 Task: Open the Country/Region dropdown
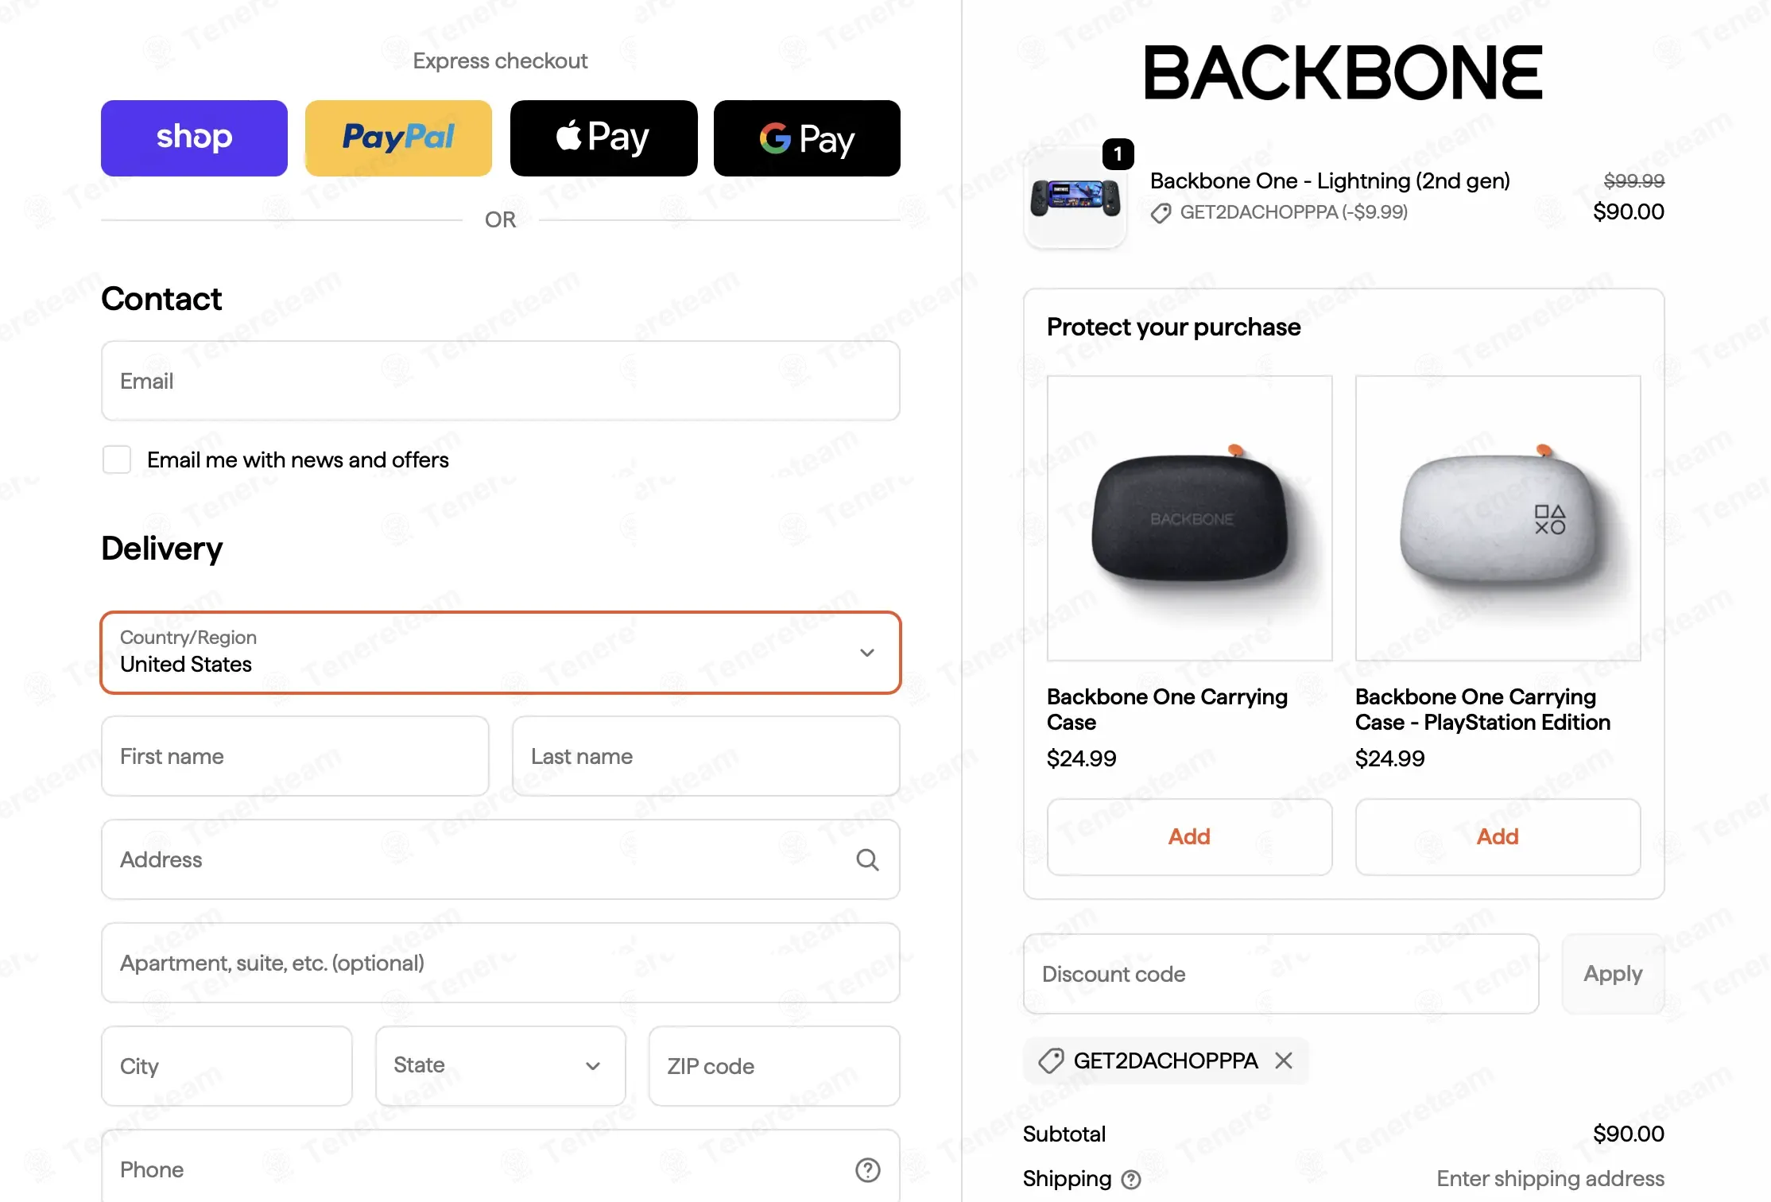tap(501, 653)
